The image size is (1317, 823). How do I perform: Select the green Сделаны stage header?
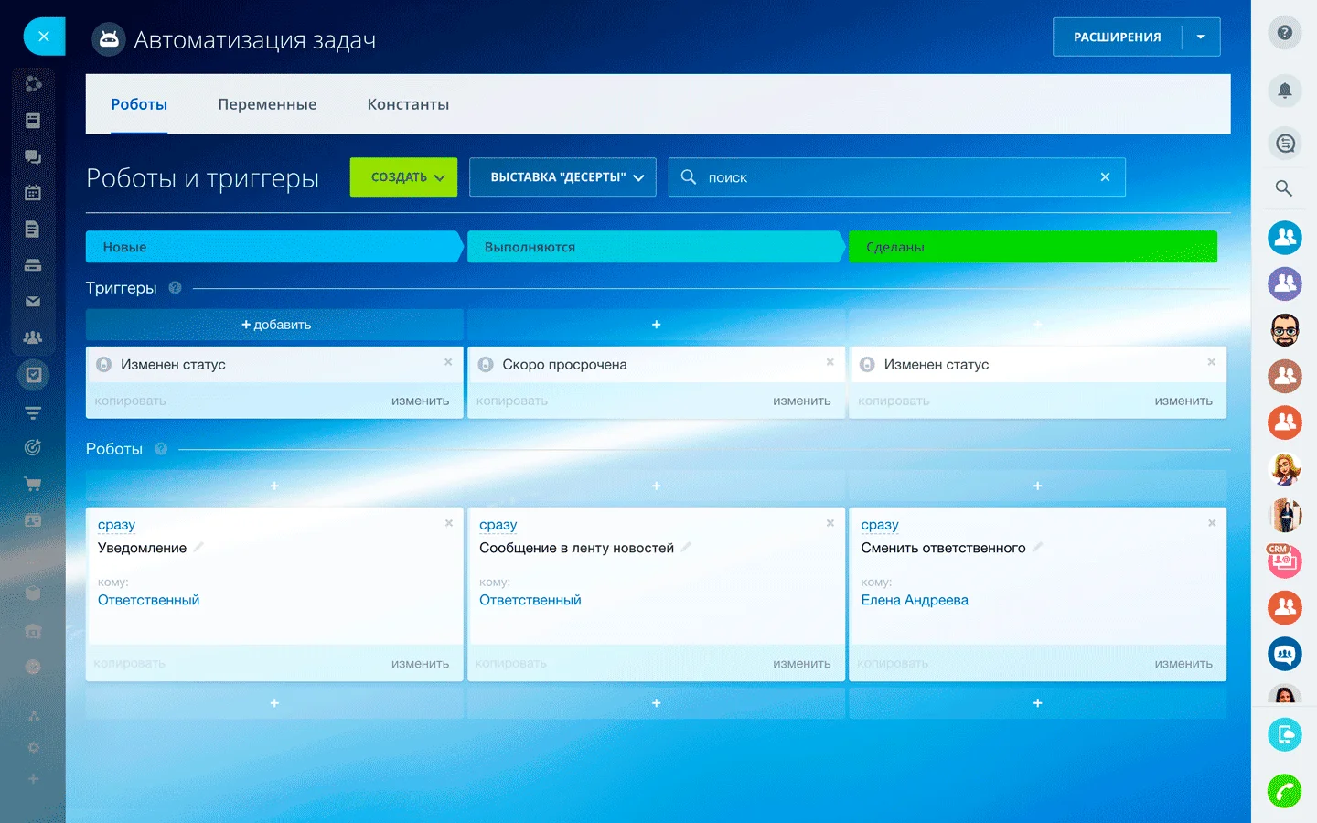tap(1032, 247)
